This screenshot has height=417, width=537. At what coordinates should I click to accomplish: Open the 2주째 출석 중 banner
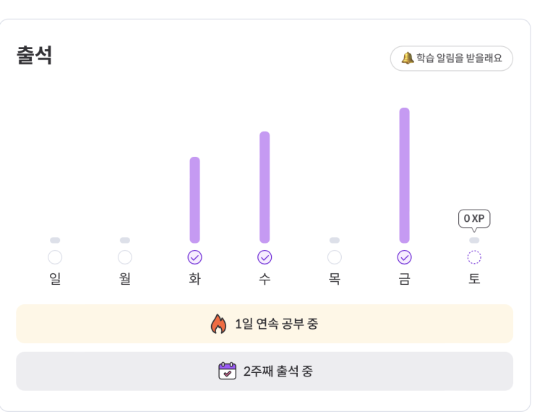tap(265, 371)
